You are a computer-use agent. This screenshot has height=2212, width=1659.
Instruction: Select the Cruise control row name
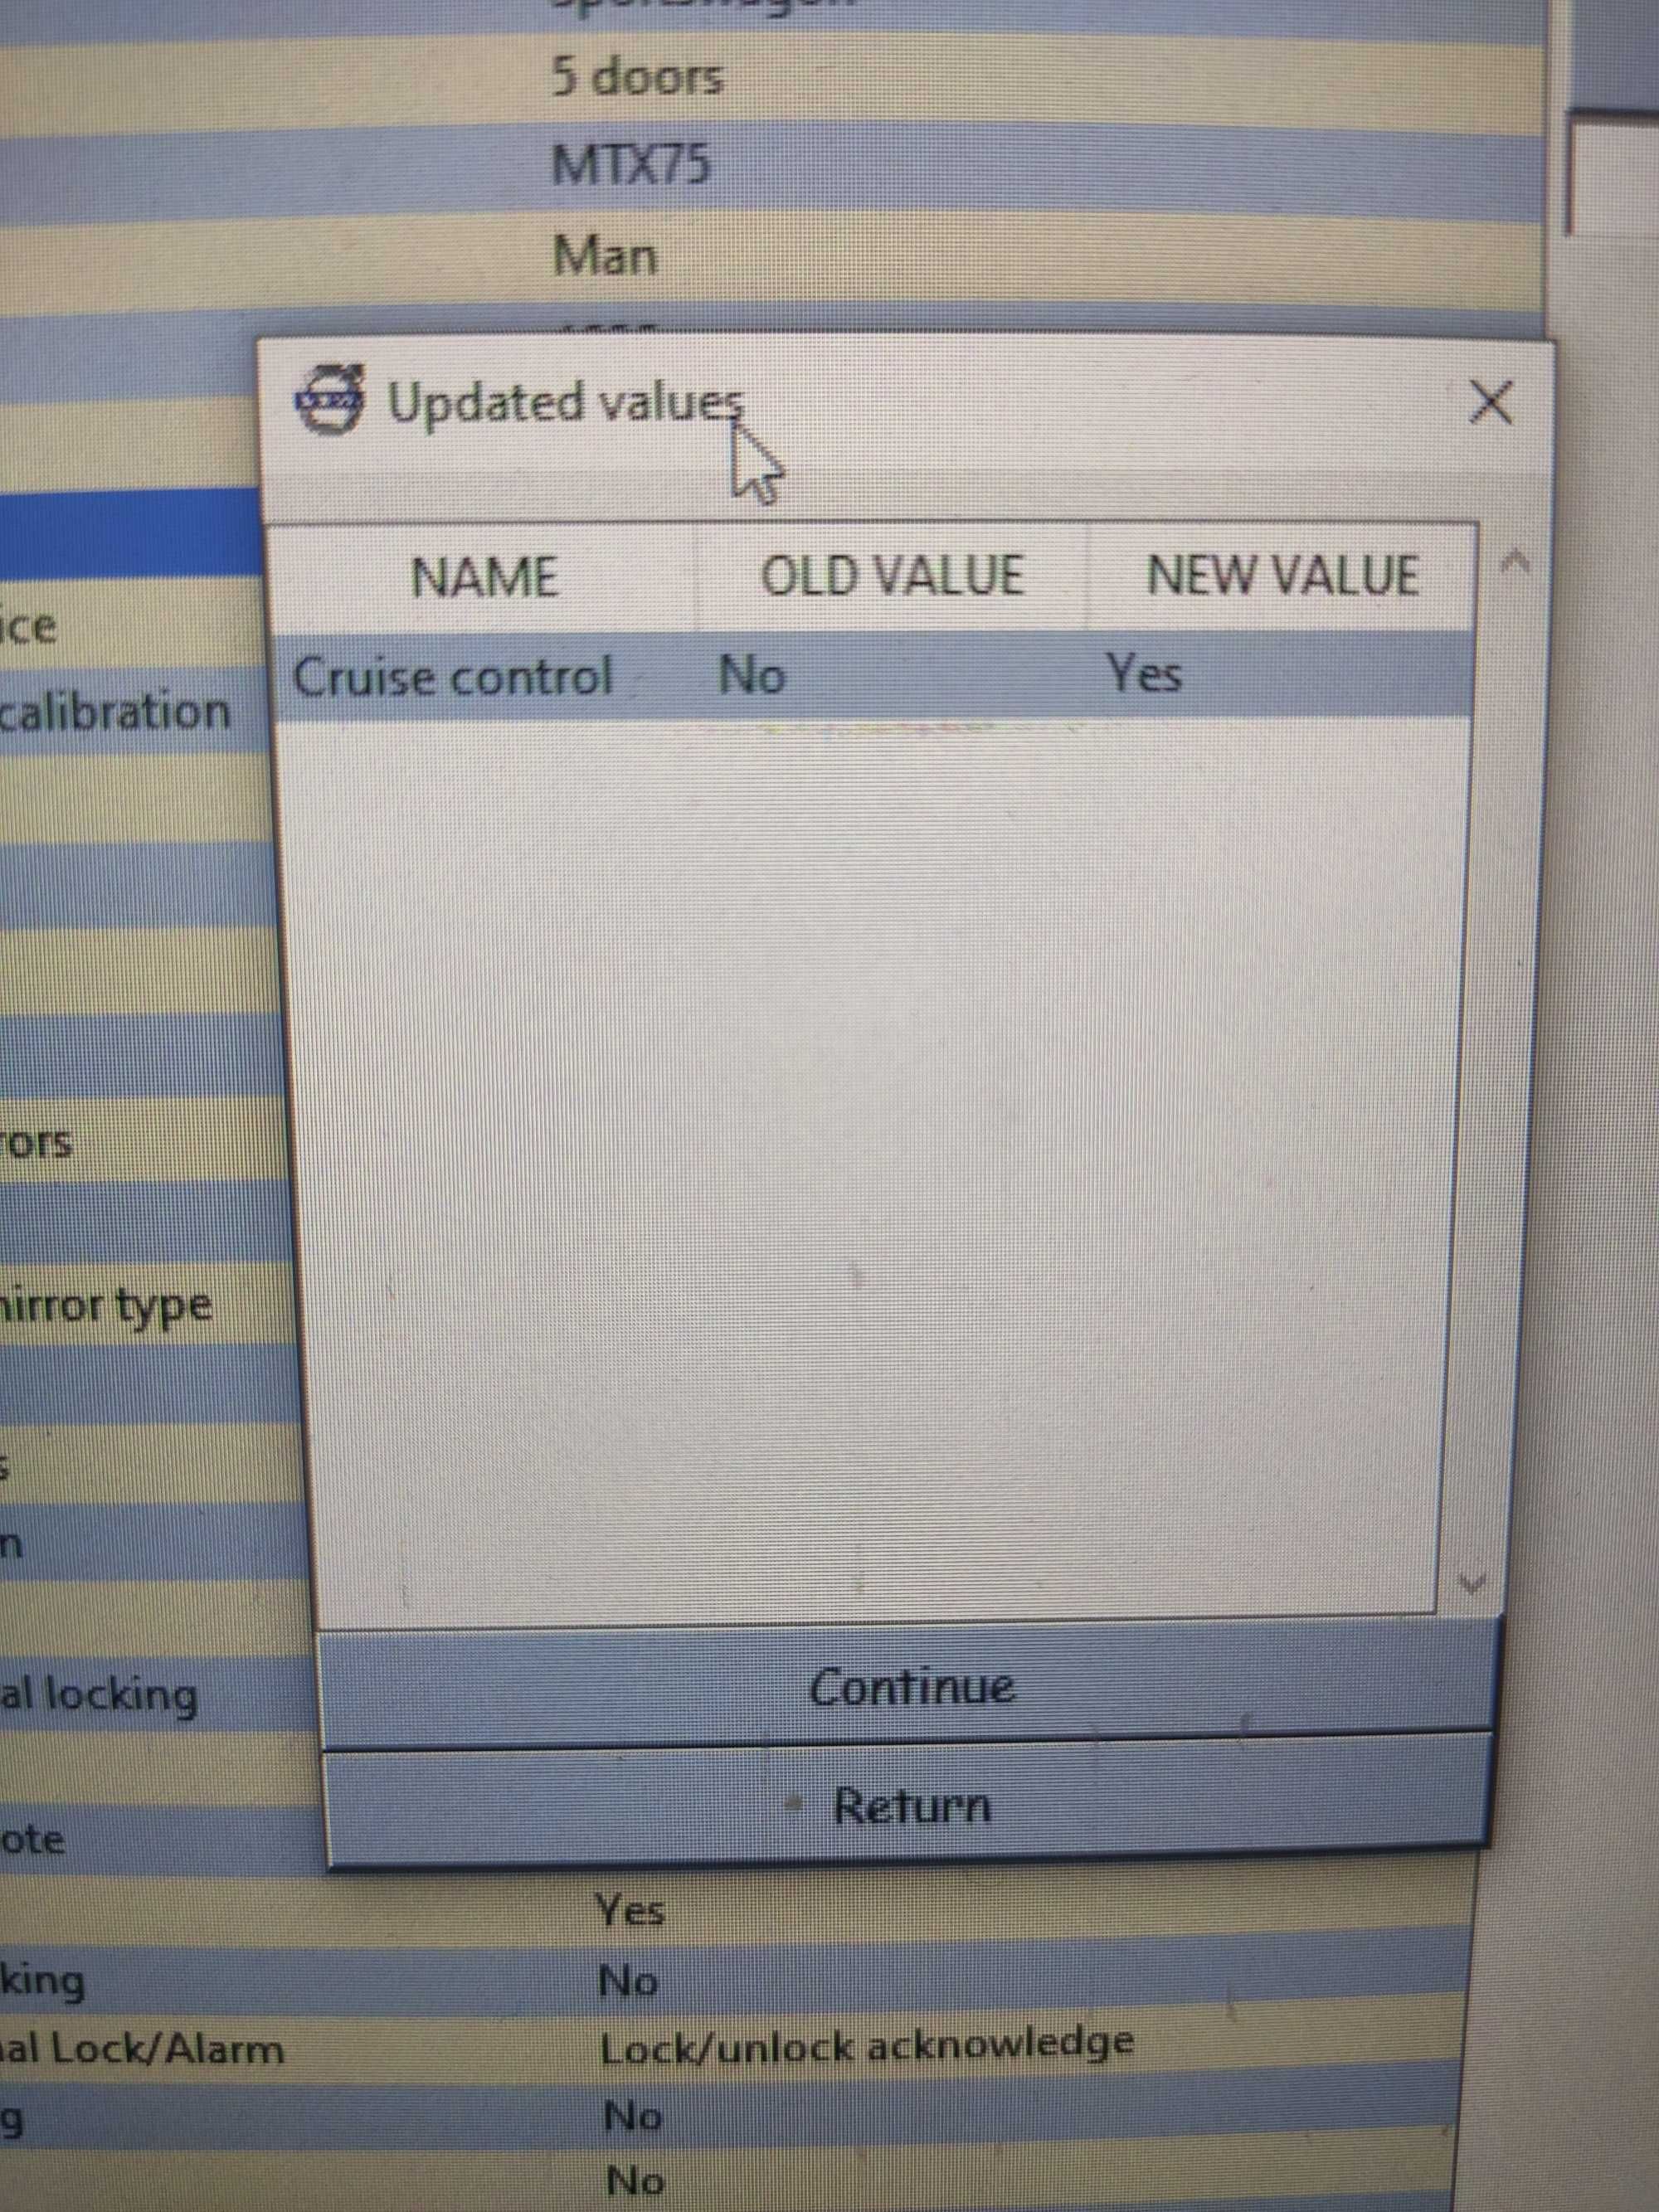click(x=452, y=678)
